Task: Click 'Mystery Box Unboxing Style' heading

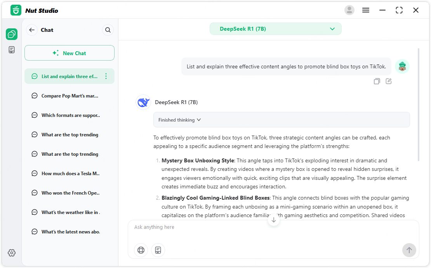Action: pos(198,160)
